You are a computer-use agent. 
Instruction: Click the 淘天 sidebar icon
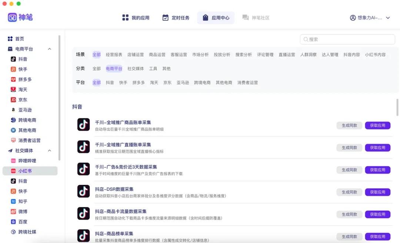click(13, 90)
